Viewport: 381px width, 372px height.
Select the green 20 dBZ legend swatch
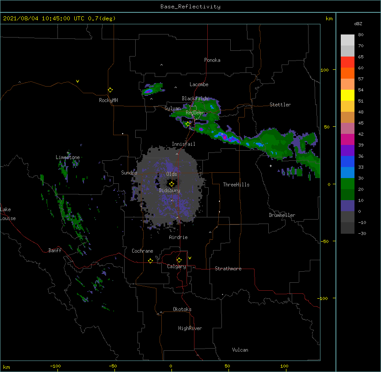347,184
